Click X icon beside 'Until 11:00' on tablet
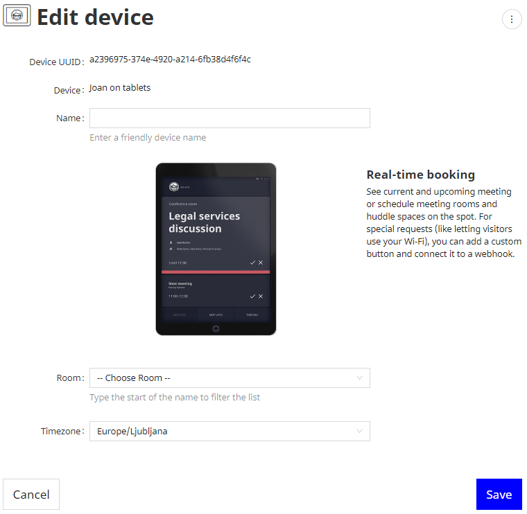 [x=261, y=263]
